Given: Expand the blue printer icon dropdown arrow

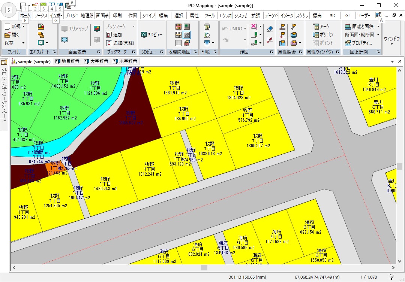Looking at the screenshot, I should click(x=213, y=43).
